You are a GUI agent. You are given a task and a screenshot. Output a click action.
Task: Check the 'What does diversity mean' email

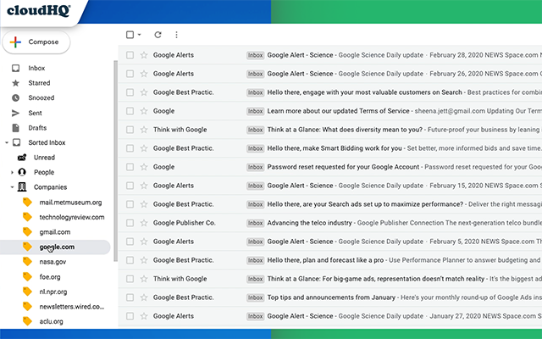point(130,130)
